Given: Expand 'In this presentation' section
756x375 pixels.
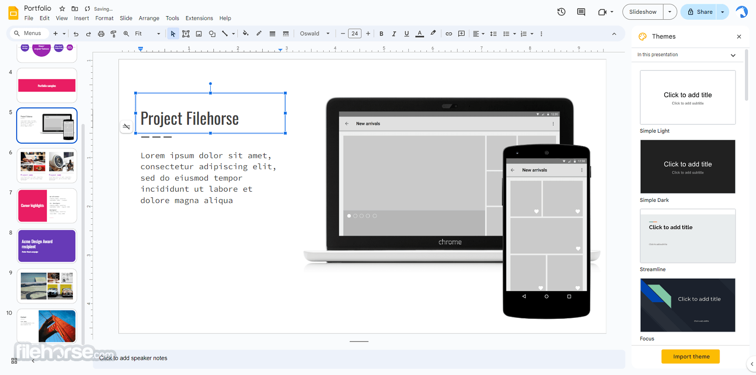Looking at the screenshot, I should click(733, 55).
